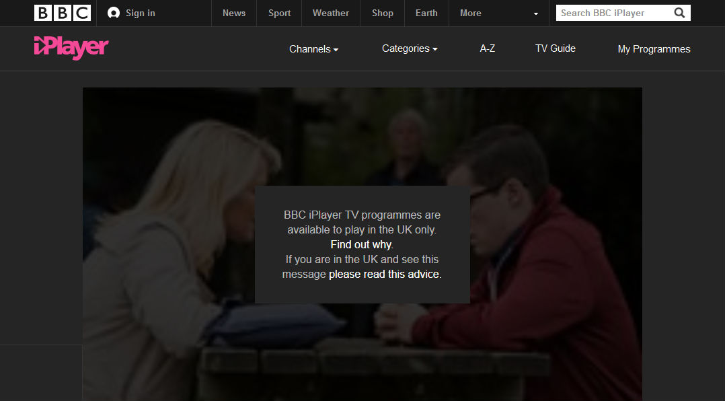
Task: Click the search magnifying glass icon
Action: click(679, 13)
